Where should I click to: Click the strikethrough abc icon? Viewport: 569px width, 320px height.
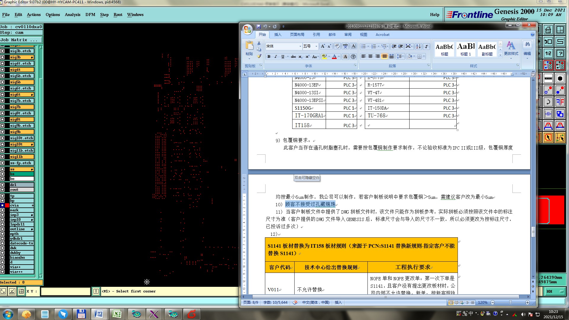[x=293, y=57]
